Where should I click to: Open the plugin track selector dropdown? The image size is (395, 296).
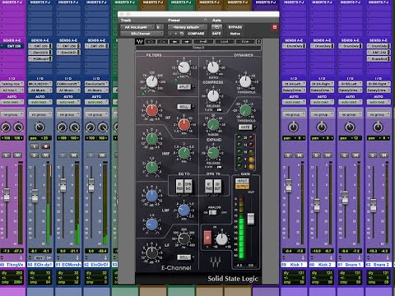[x=137, y=27]
